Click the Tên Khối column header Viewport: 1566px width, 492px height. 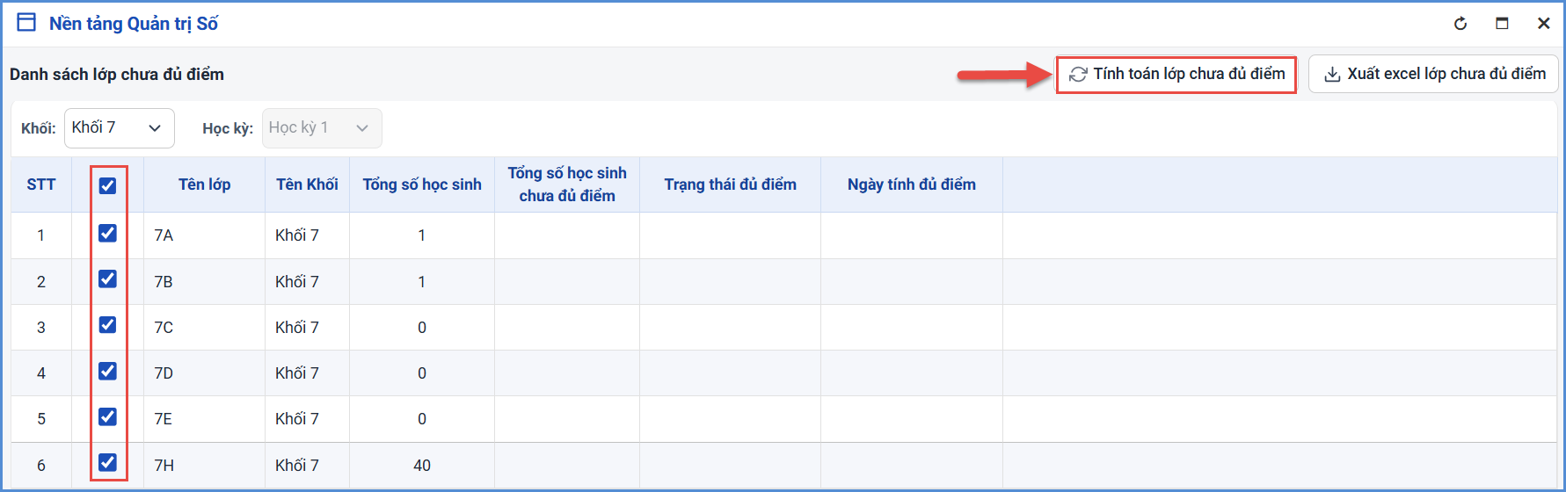point(307,184)
